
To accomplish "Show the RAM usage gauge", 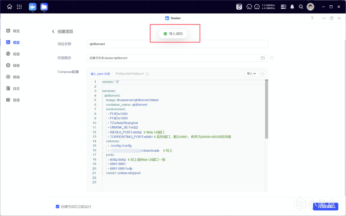I will (257, 7).
